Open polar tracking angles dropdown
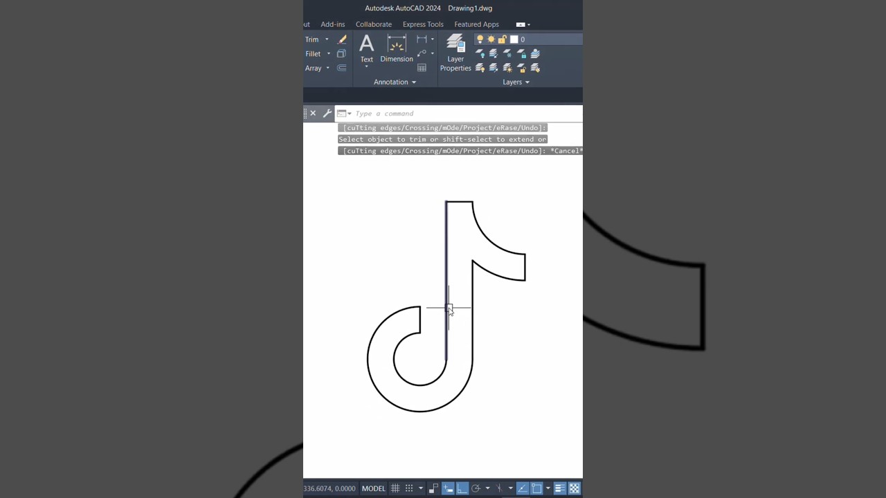 pos(488,488)
